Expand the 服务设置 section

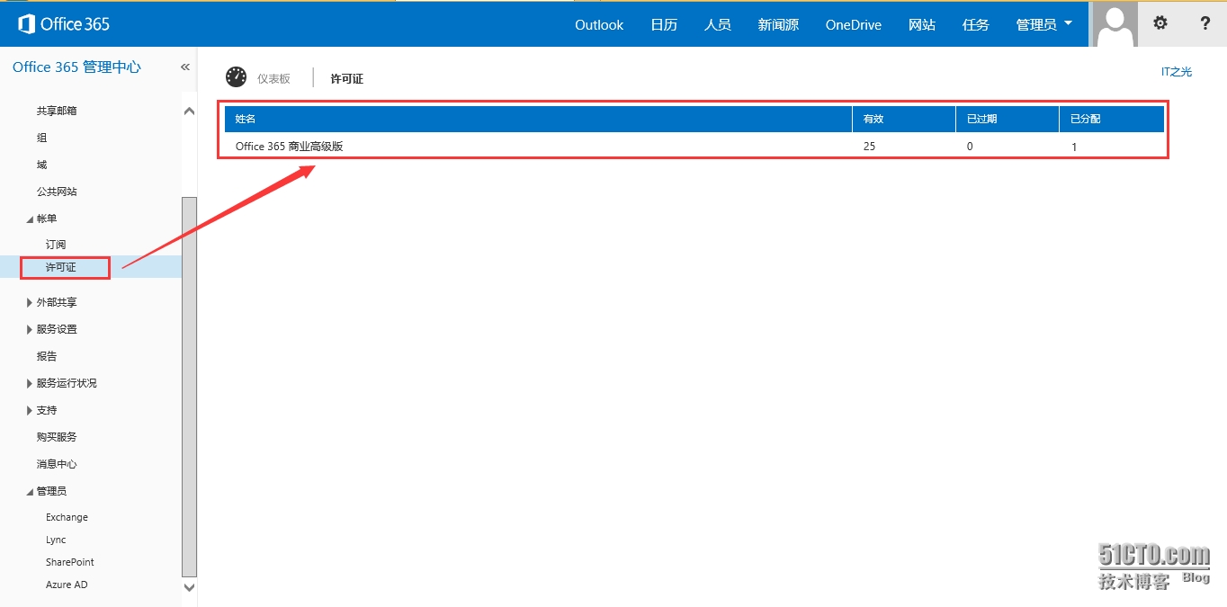click(x=30, y=330)
